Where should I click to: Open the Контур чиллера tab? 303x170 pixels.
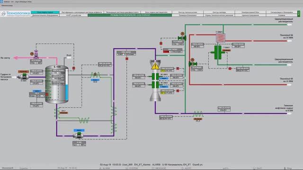tap(219, 12)
